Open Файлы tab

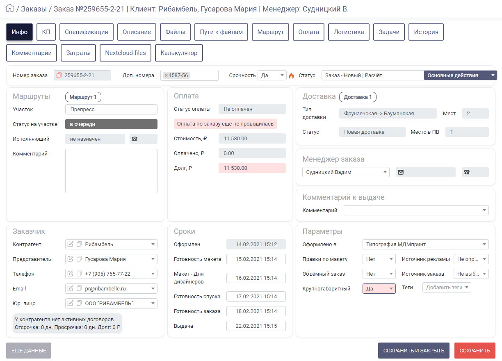click(176, 32)
